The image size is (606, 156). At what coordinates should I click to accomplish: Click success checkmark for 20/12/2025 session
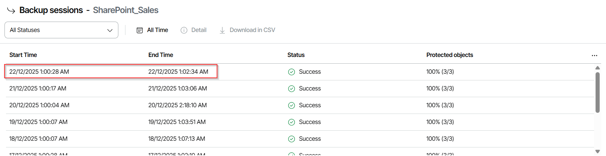(291, 105)
